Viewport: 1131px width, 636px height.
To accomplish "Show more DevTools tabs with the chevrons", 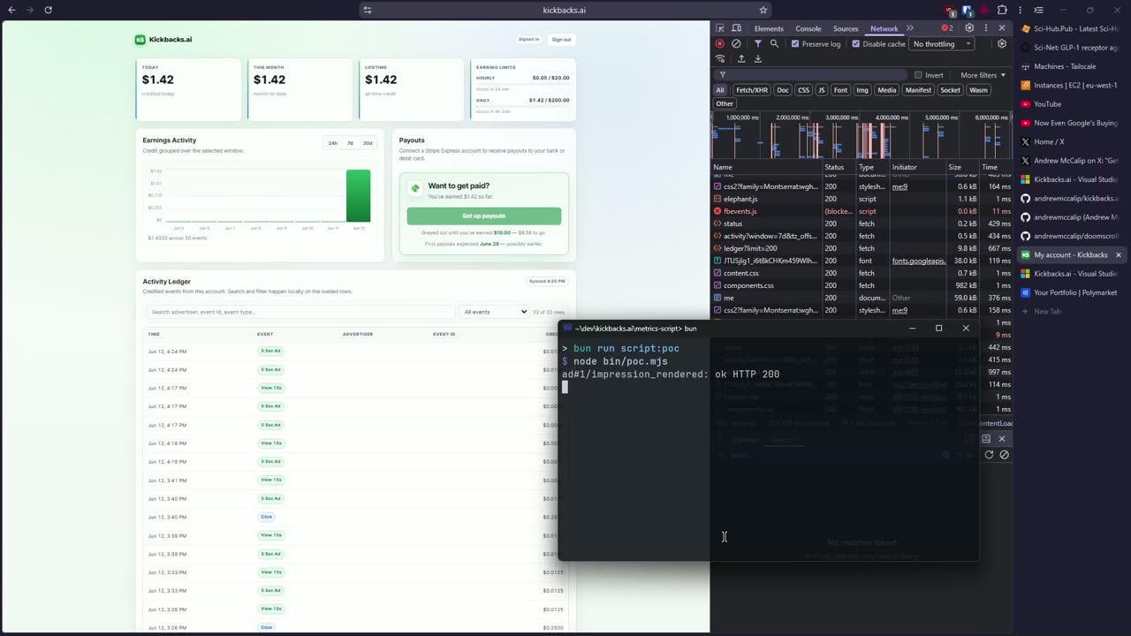I will [909, 28].
